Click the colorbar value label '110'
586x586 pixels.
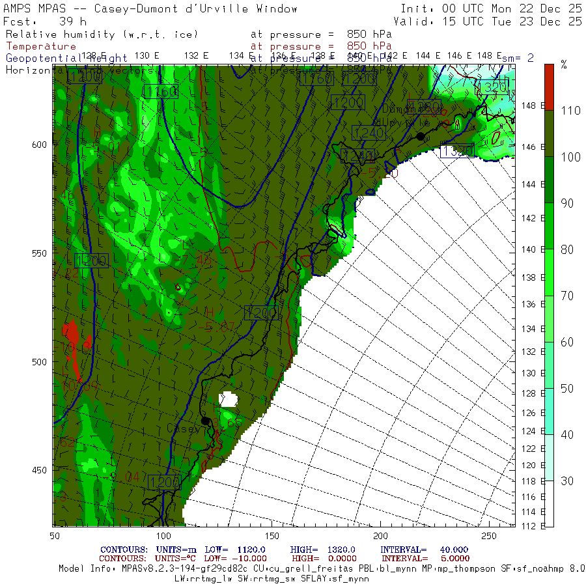pos(570,111)
